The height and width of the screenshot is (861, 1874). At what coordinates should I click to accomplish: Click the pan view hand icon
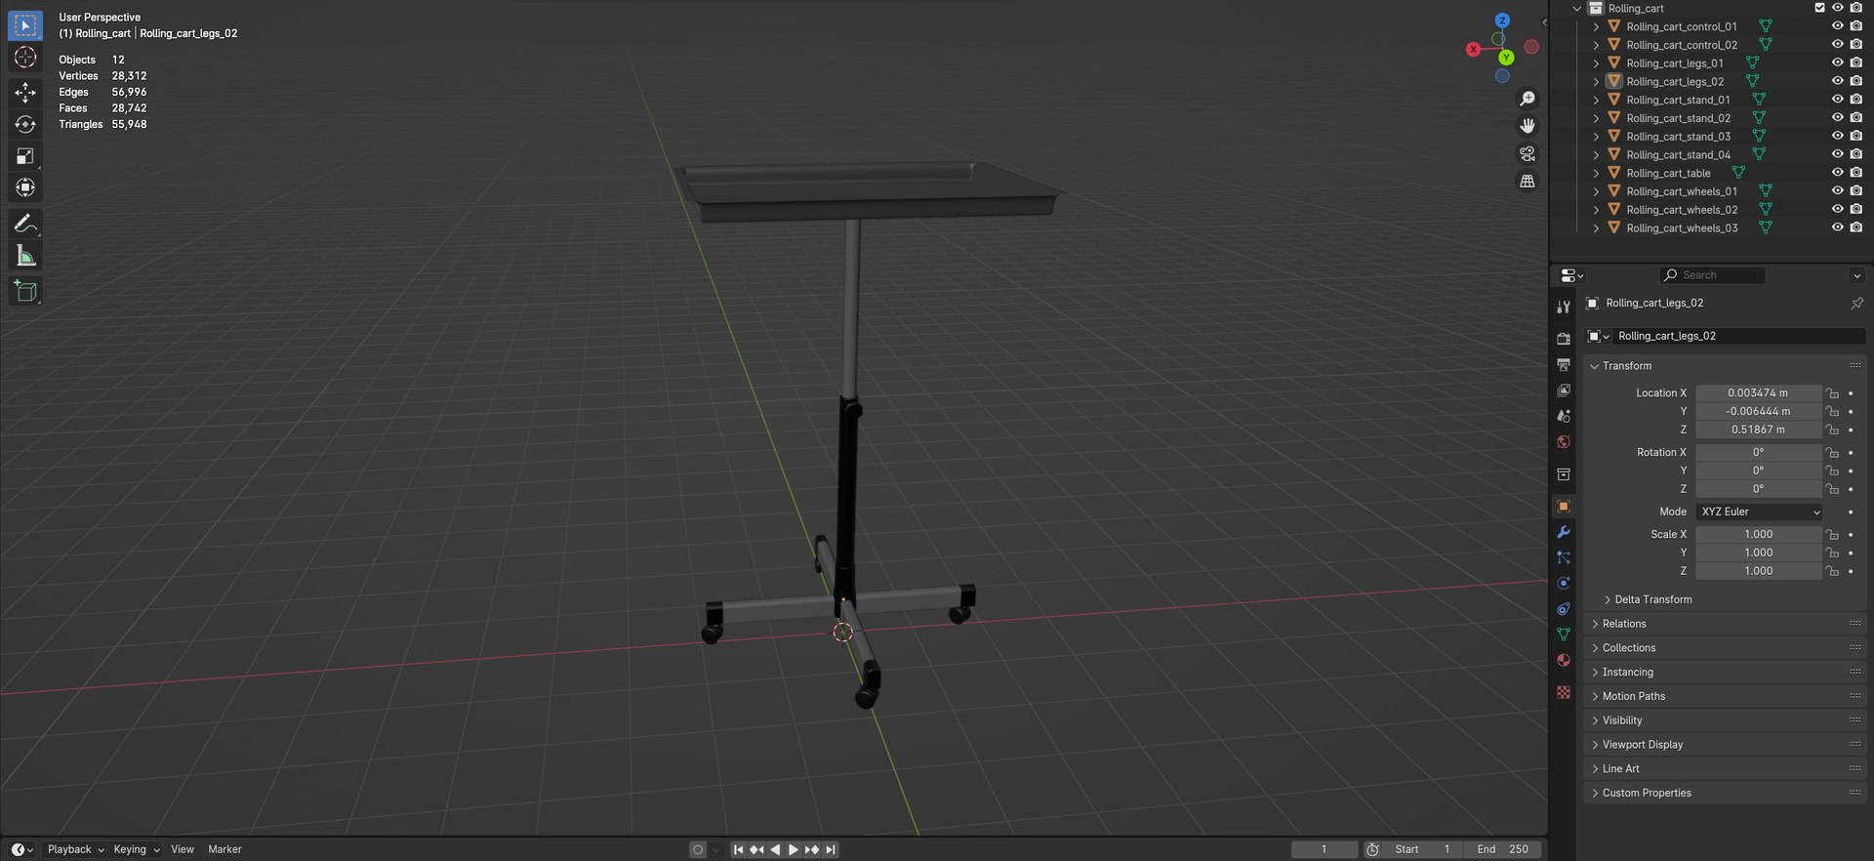tap(1528, 126)
